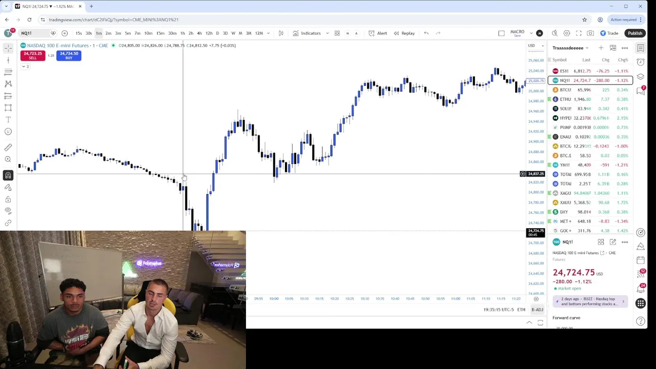
Task: Expand the collapsed indicators legend showing 3
Action: click(25, 67)
